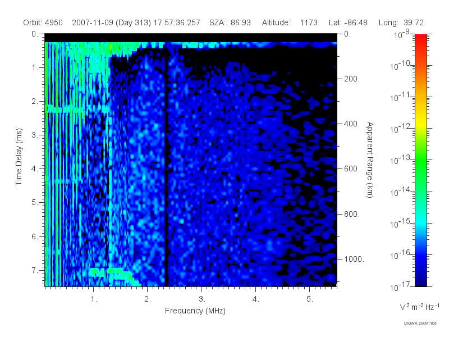Click the yellow band of the color scale
Viewport: 449px width, 337px height.
coord(420,122)
